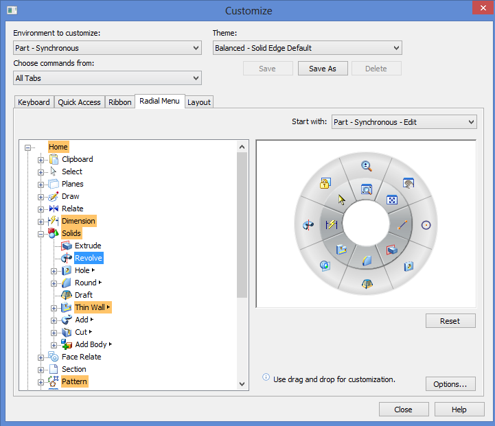Click the circle icon in the outer ring

[x=426, y=225]
